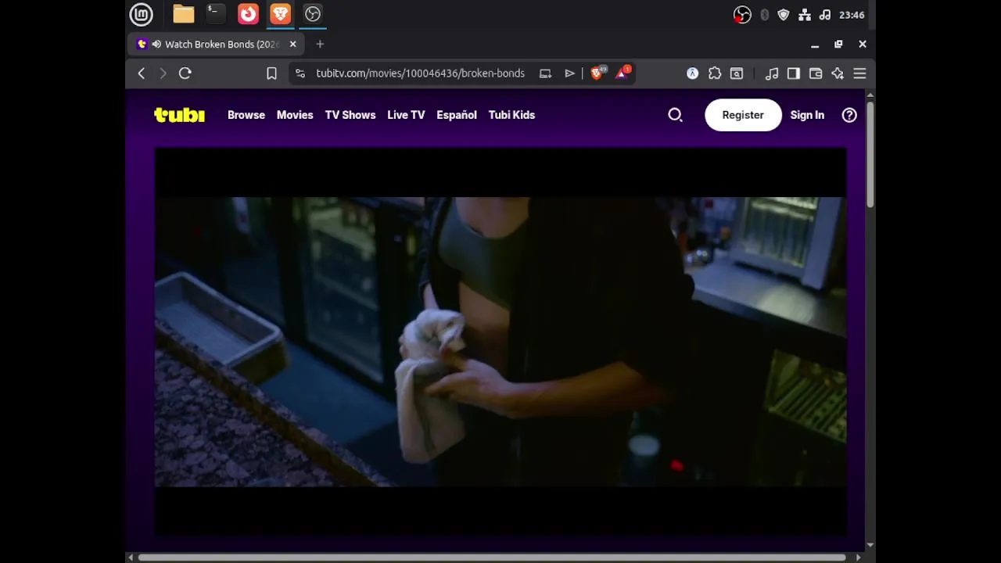Screen dimensions: 1001x563
Task: Mute the tab using the speaker icon
Action: coord(156,45)
